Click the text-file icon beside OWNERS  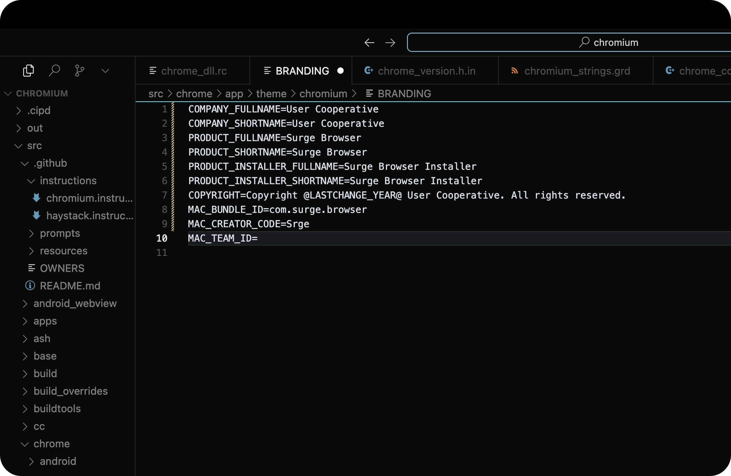click(31, 268)
